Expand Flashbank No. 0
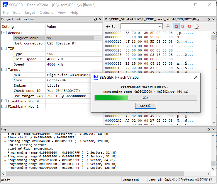Image resolution: width=217 pixels, height=184 pixels. click(x=4, y=101)
